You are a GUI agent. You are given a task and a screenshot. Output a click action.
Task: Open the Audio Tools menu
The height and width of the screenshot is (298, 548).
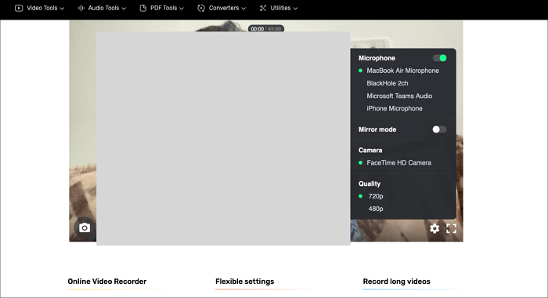pos(102,8)
